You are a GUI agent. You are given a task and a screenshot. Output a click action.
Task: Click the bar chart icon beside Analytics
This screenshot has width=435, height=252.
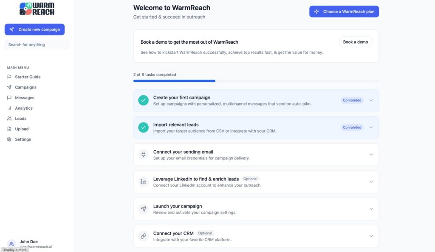tap(9, 108)
